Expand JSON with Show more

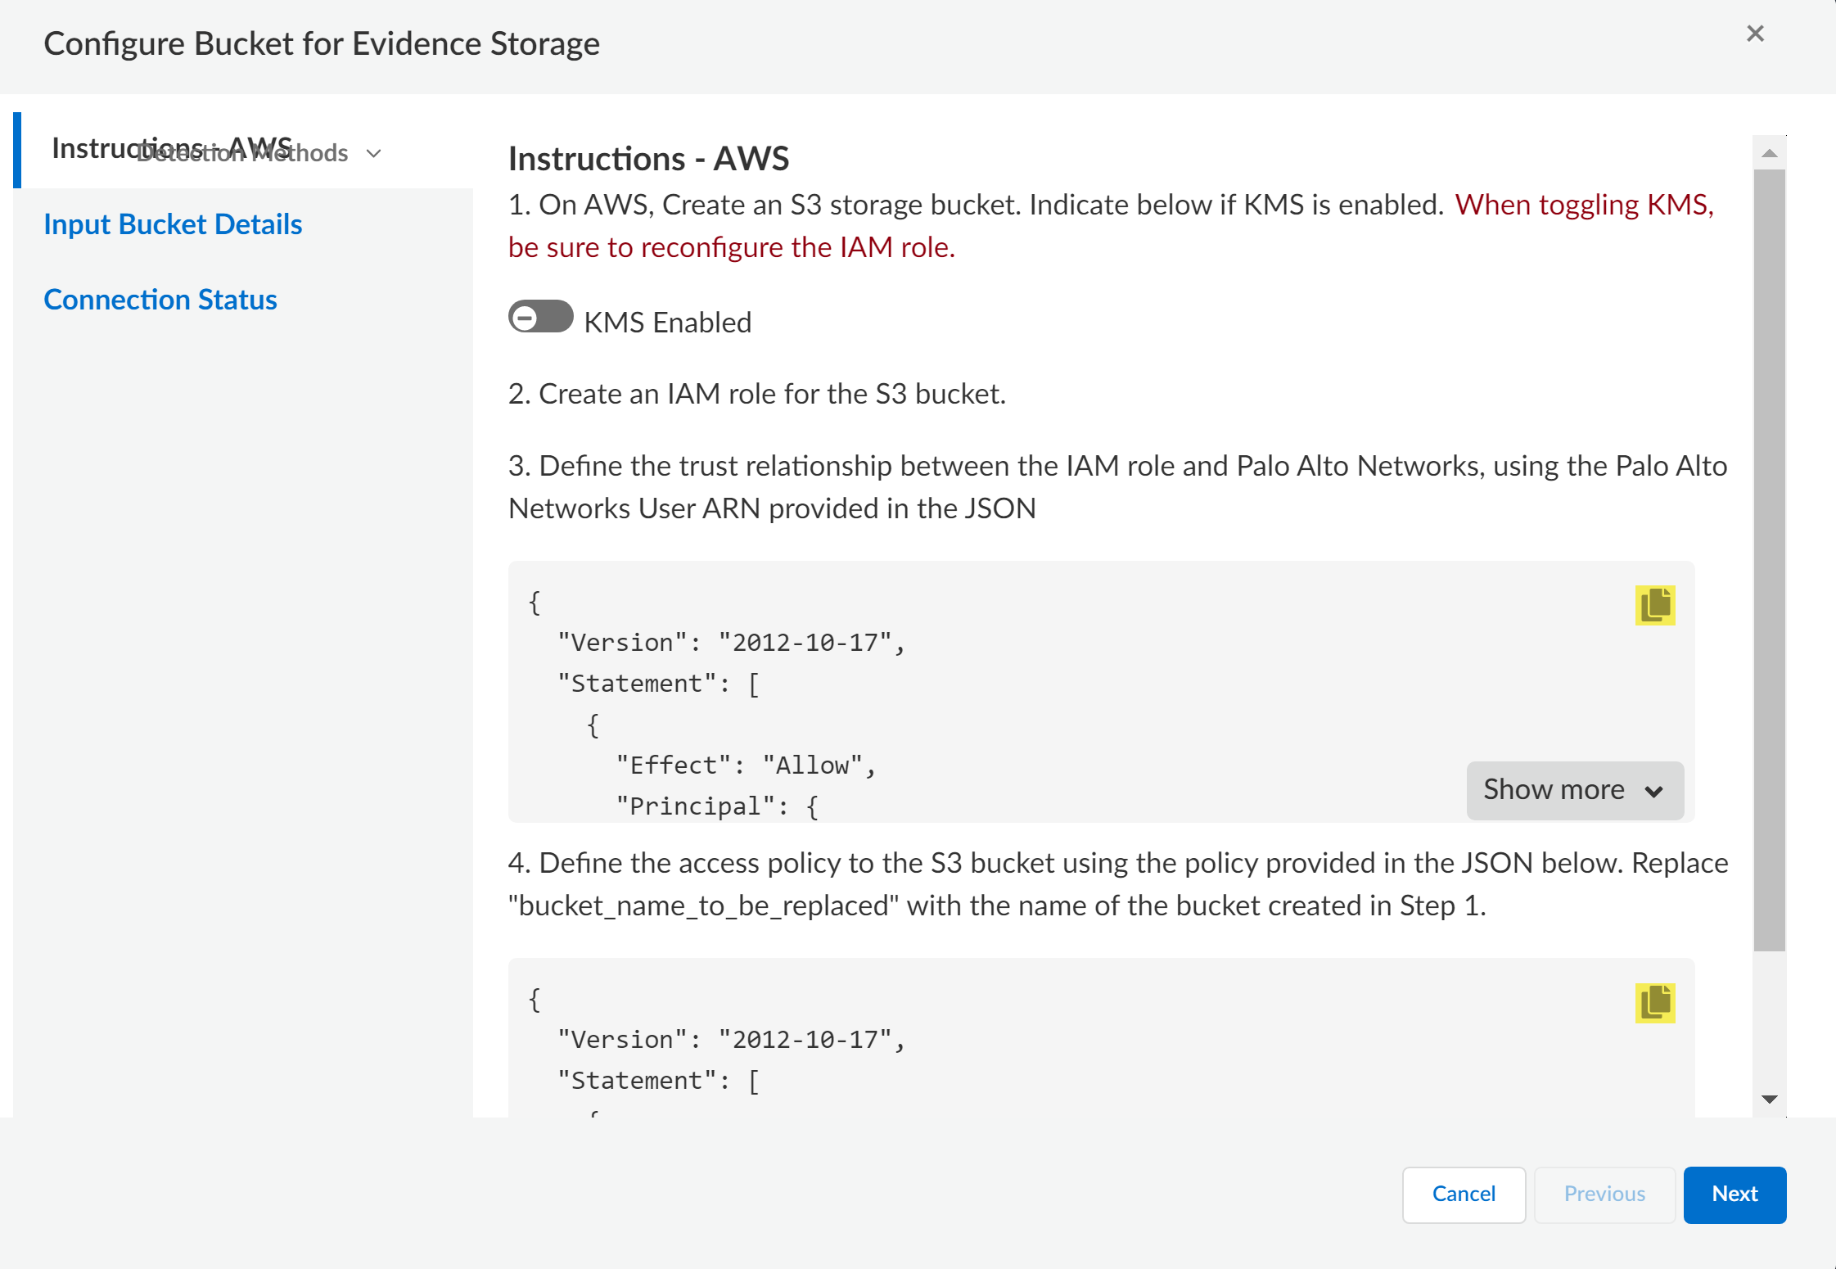[x=1554, y=790]
